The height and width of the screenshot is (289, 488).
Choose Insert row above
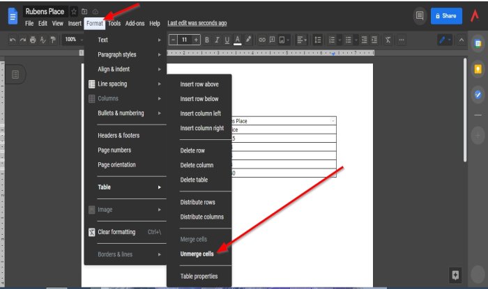point(199,84)
